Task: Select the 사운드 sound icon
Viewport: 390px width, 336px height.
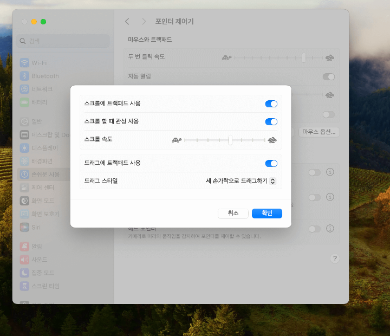Action: tap(24, 260)
